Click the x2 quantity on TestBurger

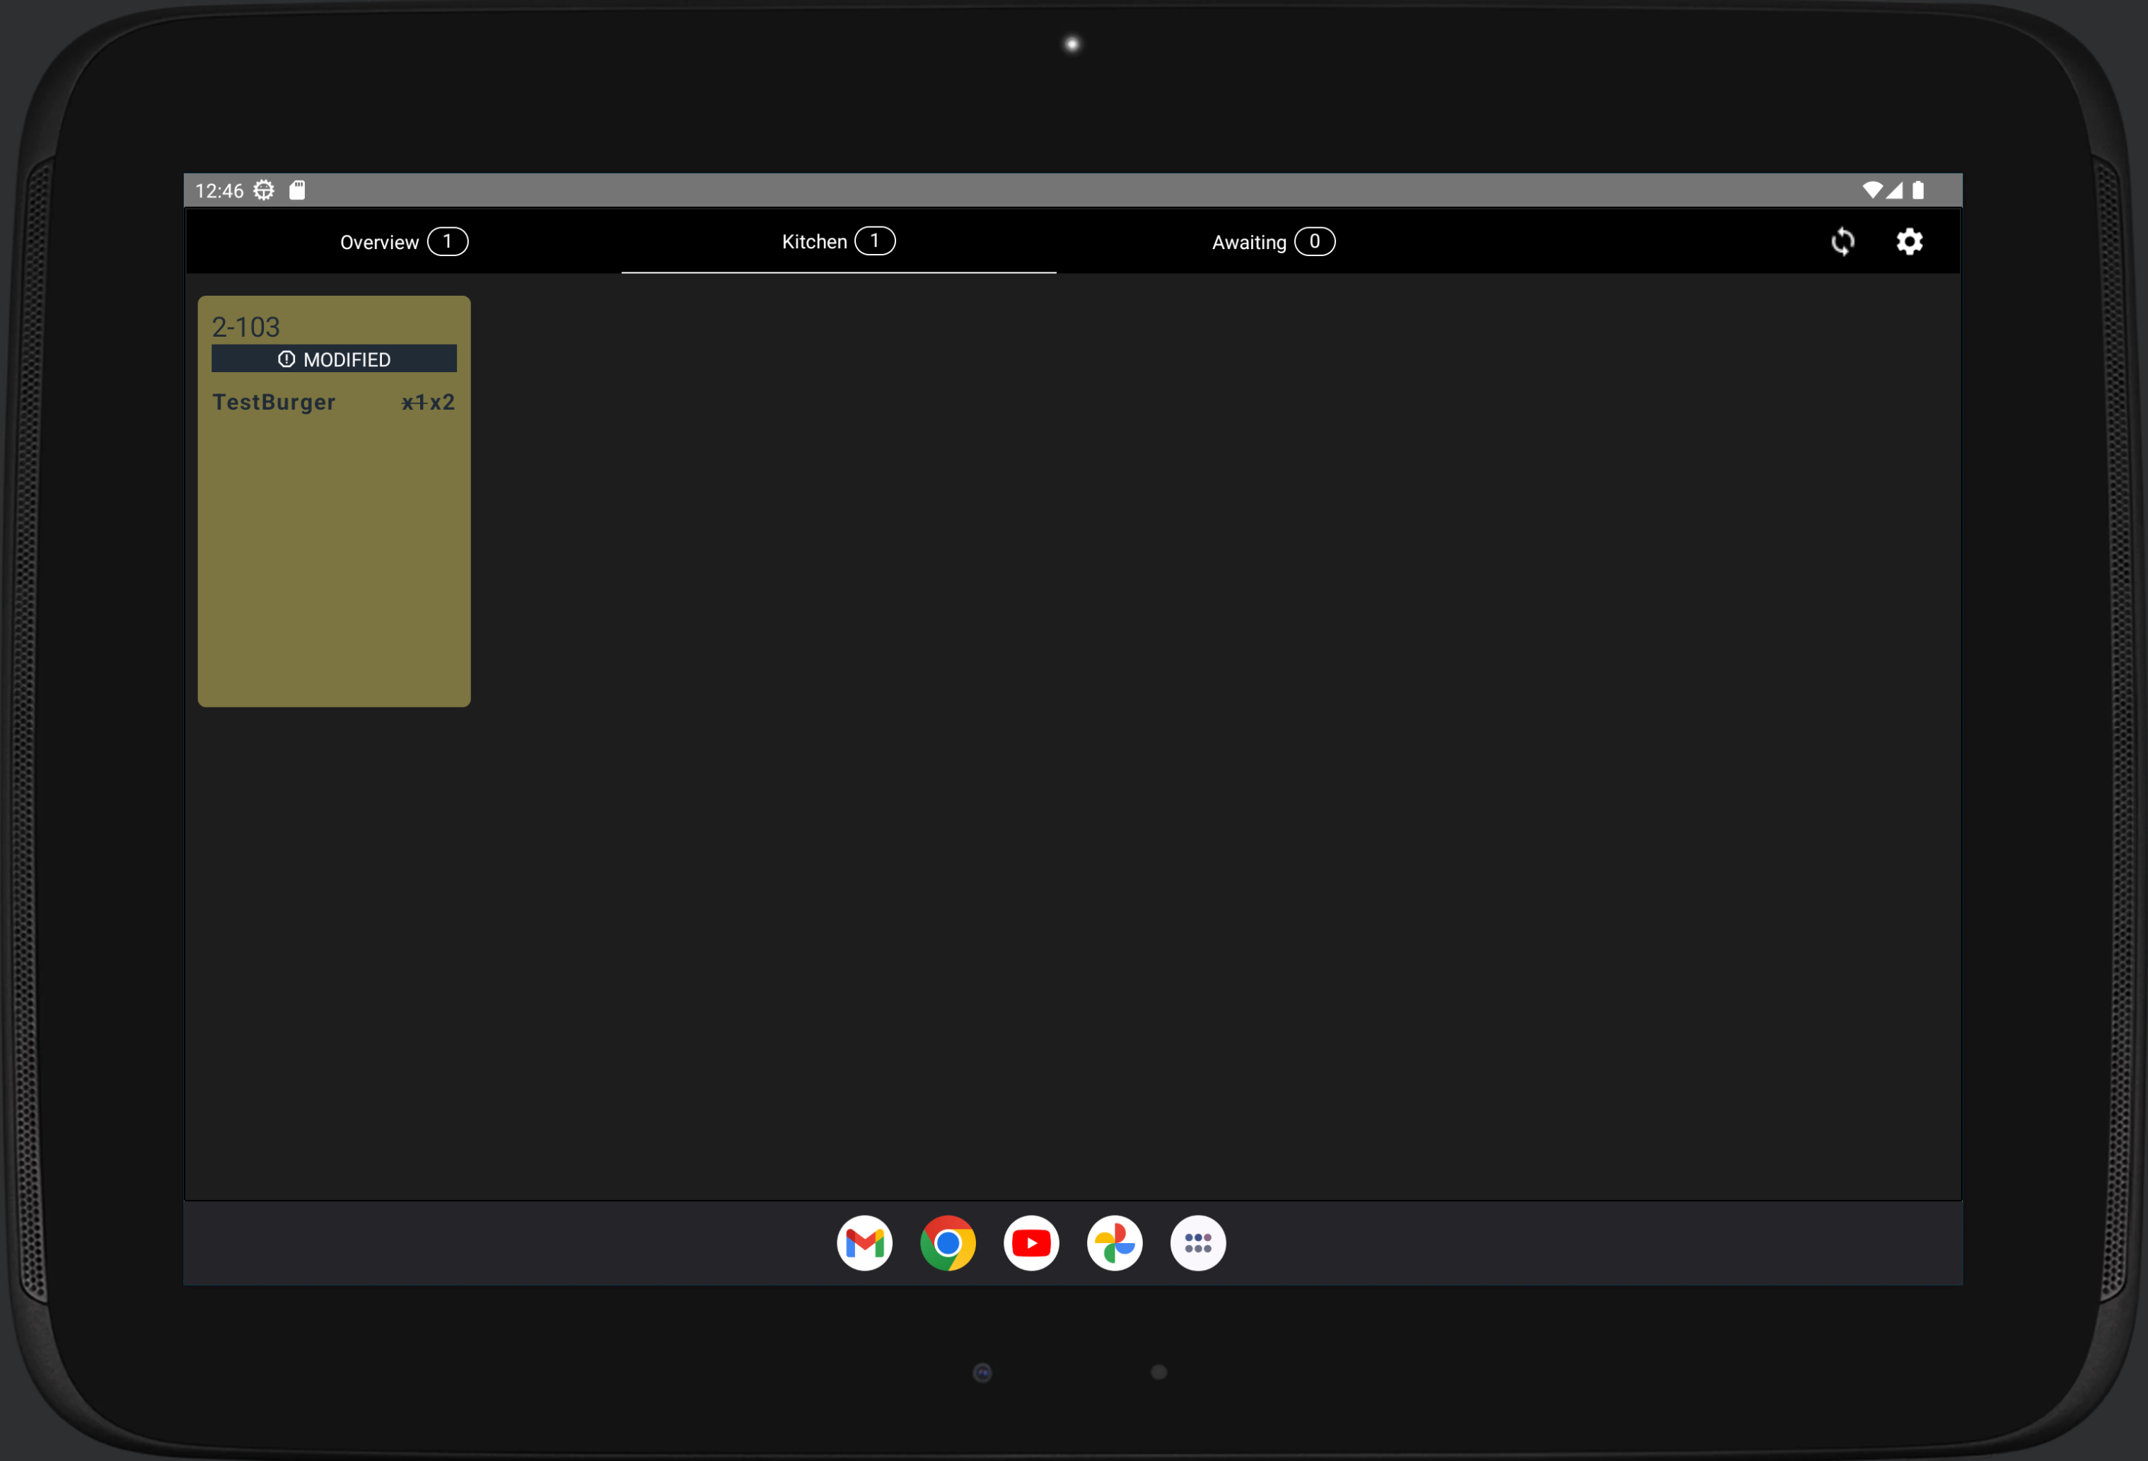(x=442, y=403)
